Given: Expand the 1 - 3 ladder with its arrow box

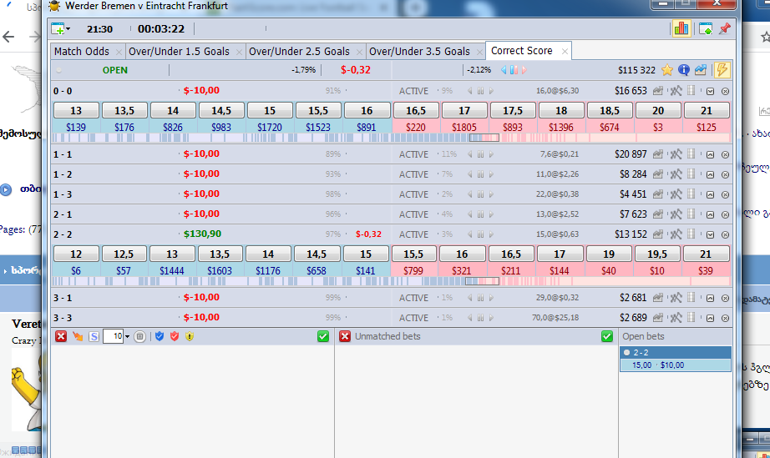Looking at the screenshot, I should (710, 194).
